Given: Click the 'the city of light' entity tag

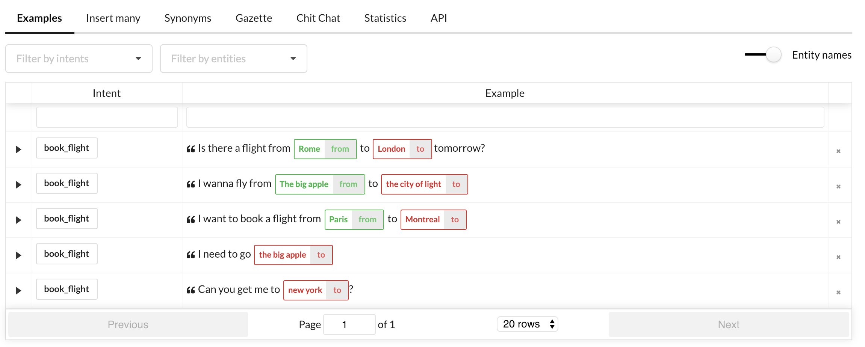Looking at the screenshot, I should tap(413, 184).
